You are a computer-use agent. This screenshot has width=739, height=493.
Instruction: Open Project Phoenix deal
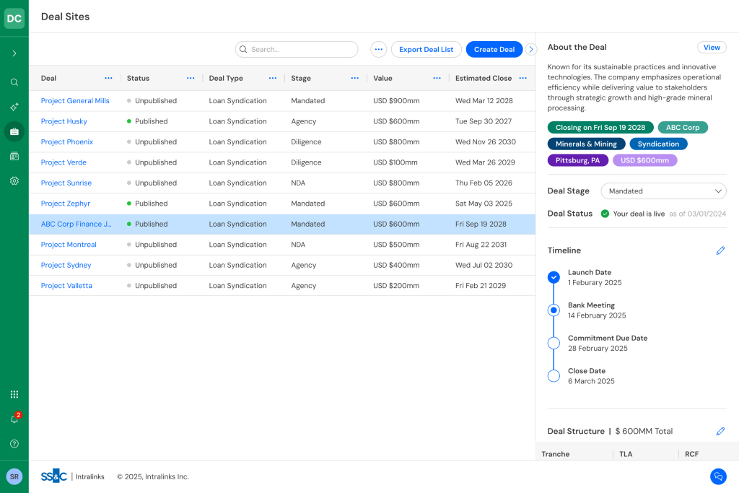67,142
